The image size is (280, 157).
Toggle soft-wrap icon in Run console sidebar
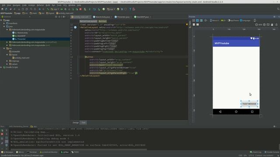click(x=7, y=138)
